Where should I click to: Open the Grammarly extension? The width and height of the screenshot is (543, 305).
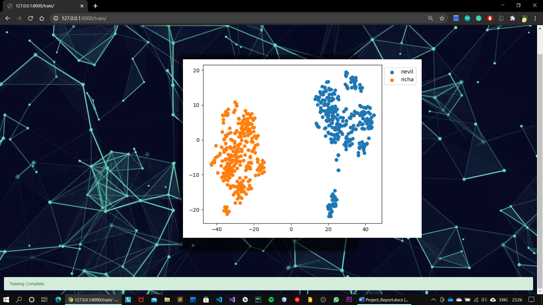479,18
